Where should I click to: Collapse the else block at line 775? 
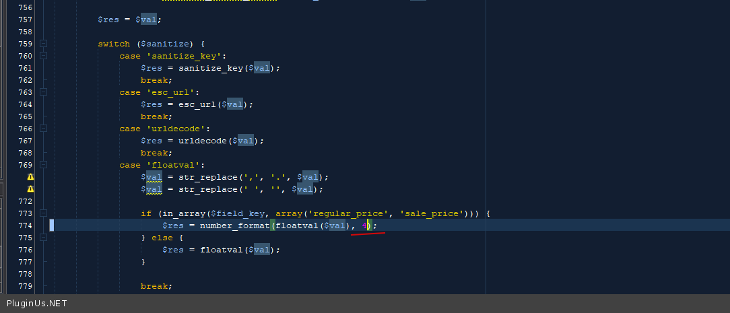[x=43, y=238]
